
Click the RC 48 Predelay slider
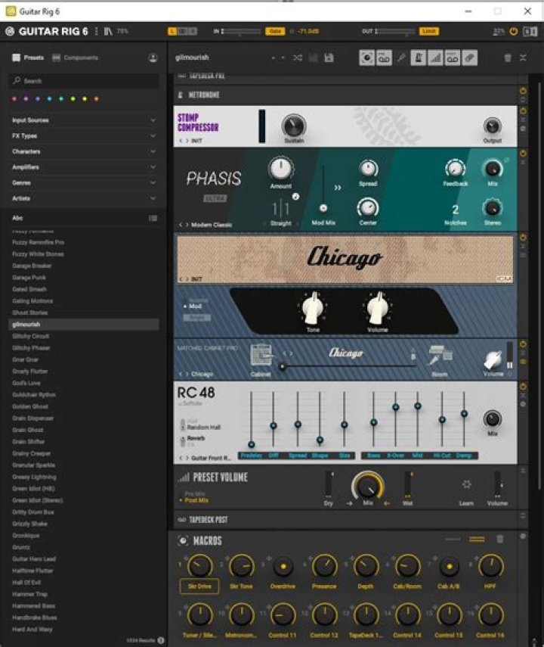(x=252, y=444)
